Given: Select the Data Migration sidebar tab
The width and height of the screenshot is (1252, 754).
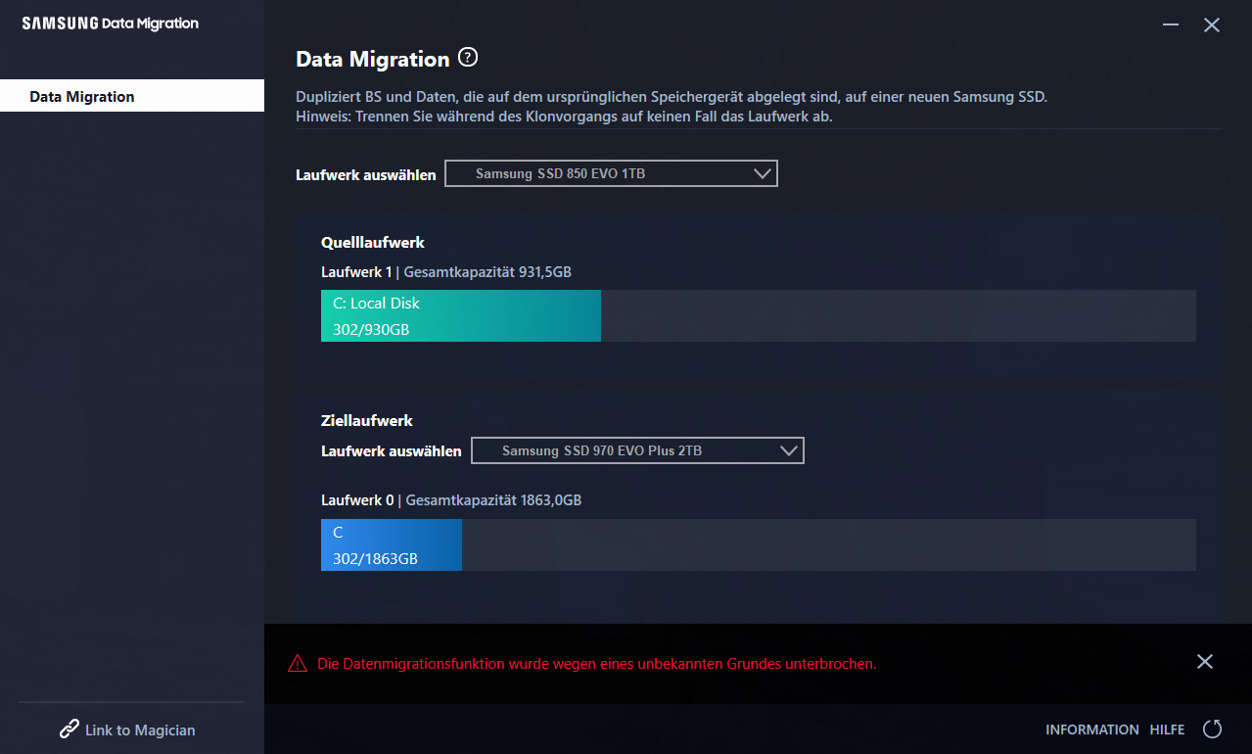Looking at the screenshot, I should pyautogui.click(x=132, y=96).
